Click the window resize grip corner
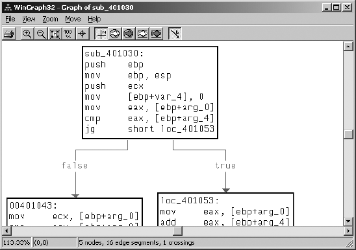 [350, 244]
